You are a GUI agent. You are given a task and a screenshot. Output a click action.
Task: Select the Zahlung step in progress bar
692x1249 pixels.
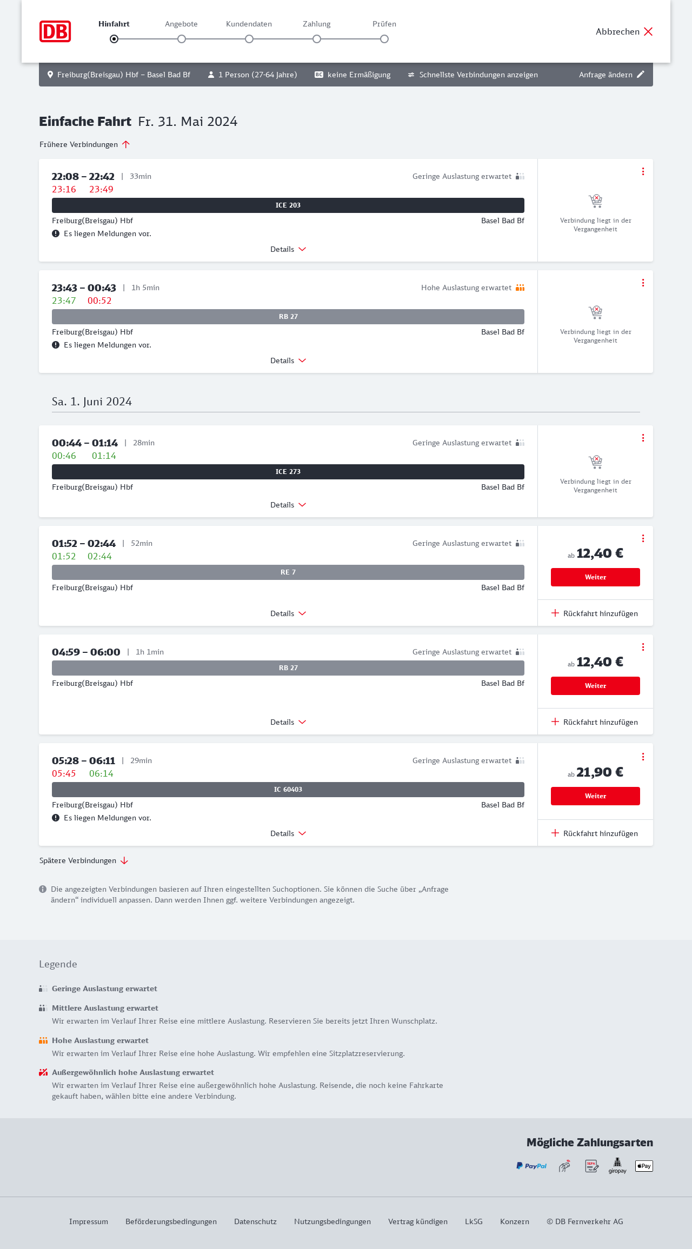[317, 39]
